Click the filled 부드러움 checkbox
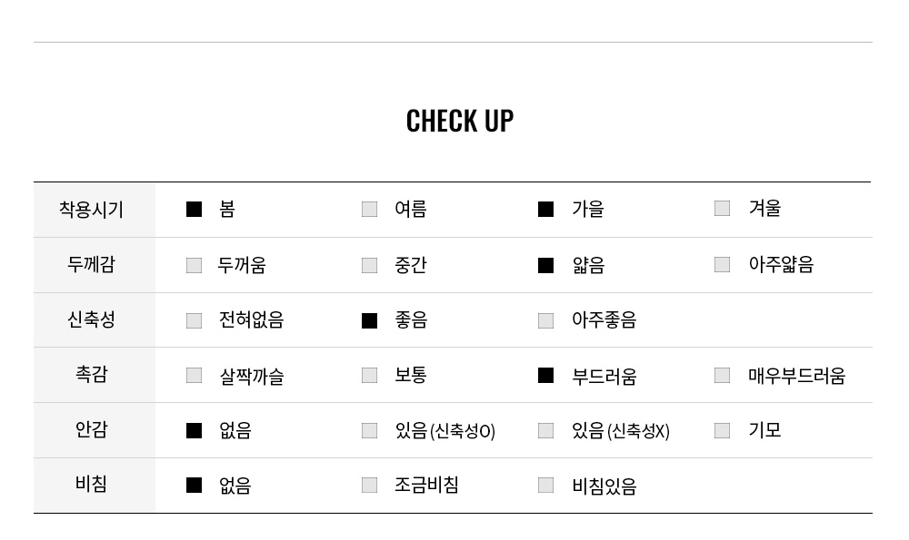 (x=545, y=375)
